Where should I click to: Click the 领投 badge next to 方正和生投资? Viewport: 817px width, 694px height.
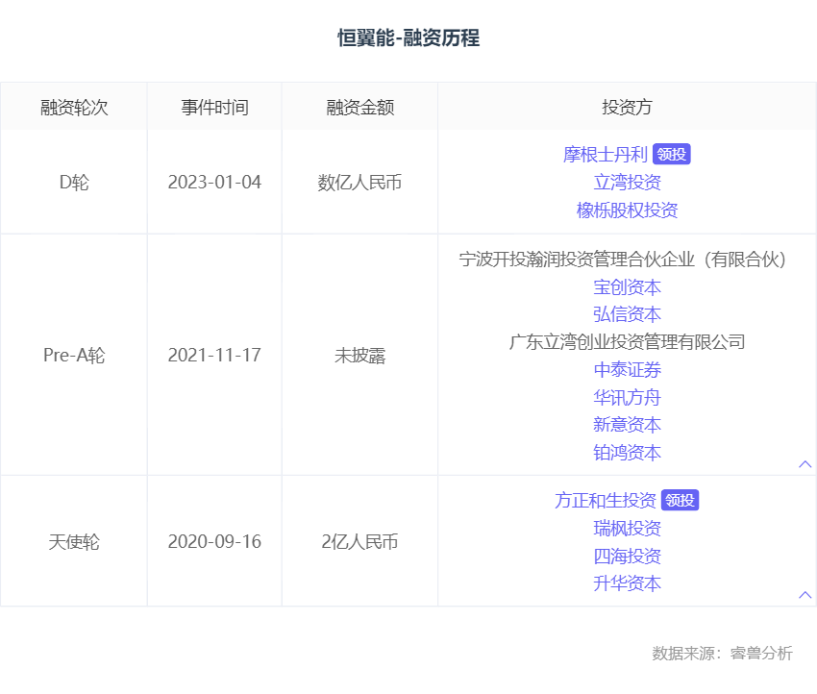(x=680, y=500)
